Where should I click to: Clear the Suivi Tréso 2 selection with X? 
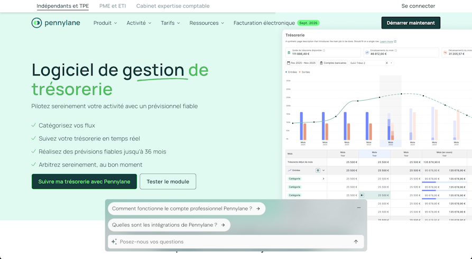click(387, 63)
